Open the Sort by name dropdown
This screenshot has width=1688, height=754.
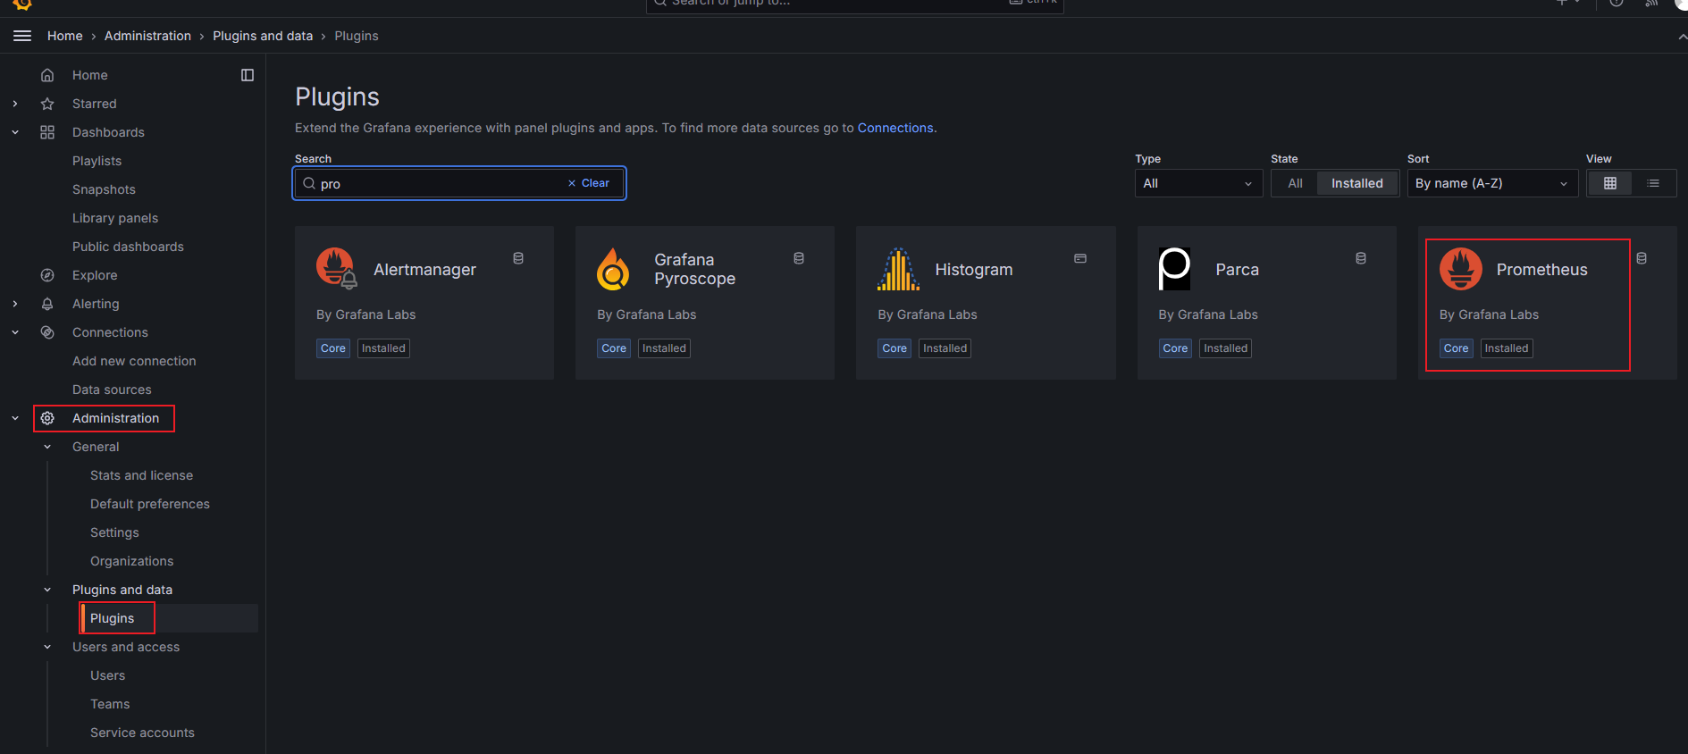[1492, 183]
